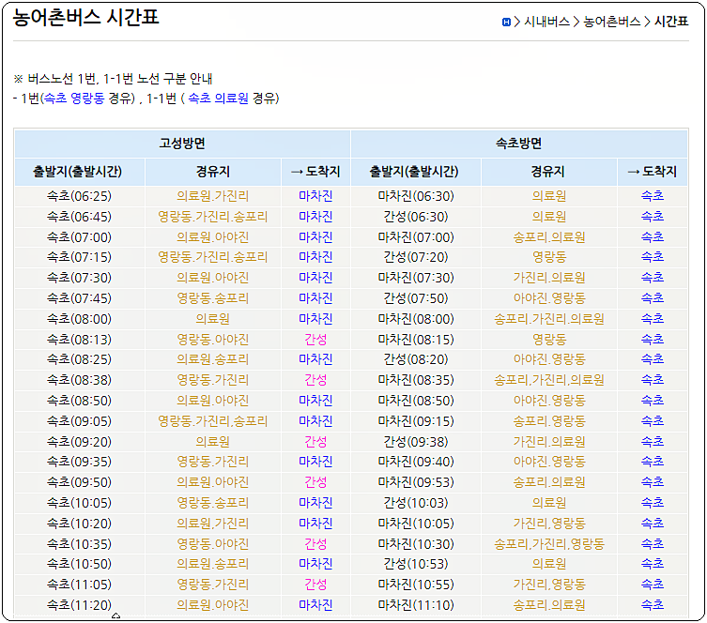The image size is (707, 623).
Task: Click the 간성(10:53) departure cell
Action: [x=416, y=564]
